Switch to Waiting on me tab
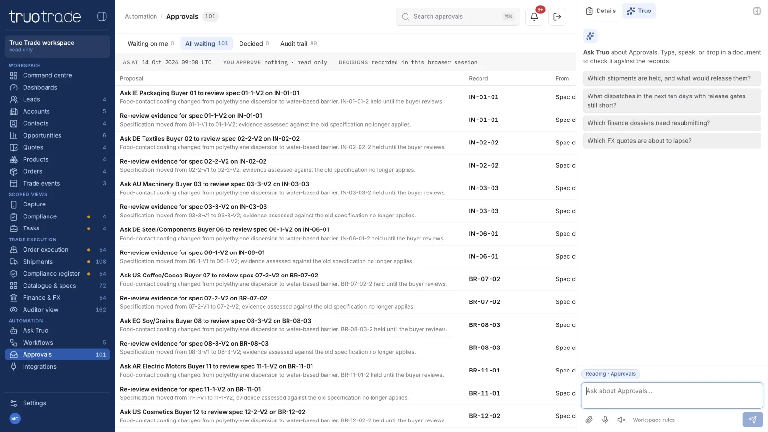768x432 pixels. click(x=150, y=44)
